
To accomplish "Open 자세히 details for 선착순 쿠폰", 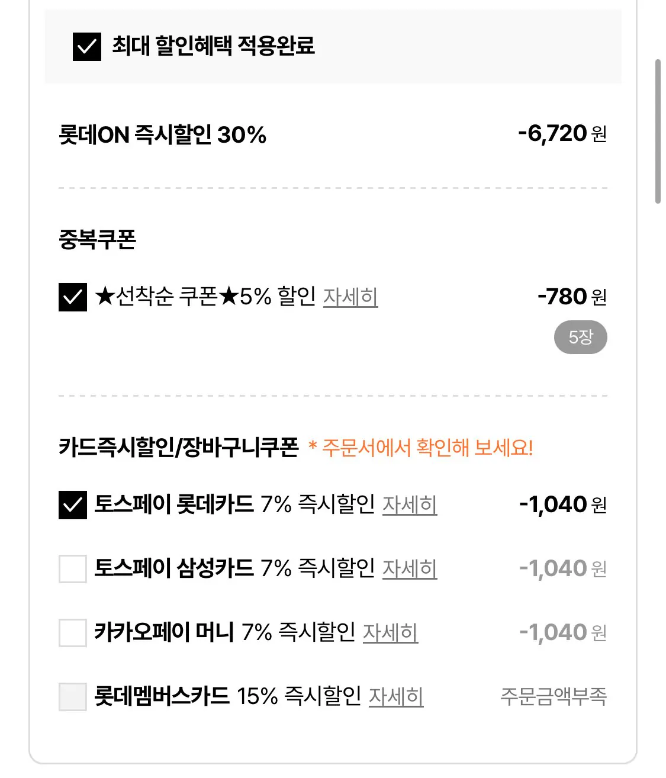I will pos(350,299).
